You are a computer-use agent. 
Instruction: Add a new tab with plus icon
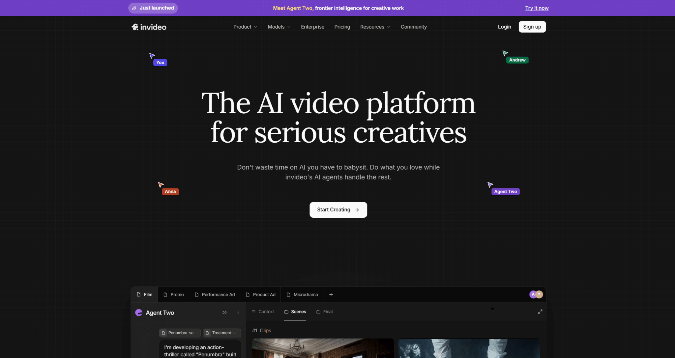click(x=331, y=294)
